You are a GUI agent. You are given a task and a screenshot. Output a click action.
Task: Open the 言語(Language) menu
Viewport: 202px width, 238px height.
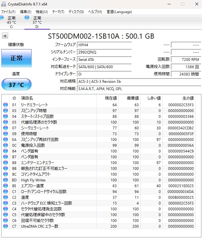[119, 12]
